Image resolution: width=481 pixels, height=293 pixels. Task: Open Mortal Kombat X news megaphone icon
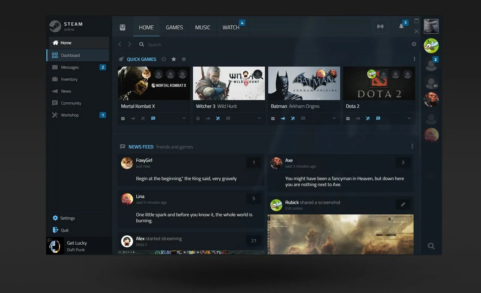tap(133, 118)
